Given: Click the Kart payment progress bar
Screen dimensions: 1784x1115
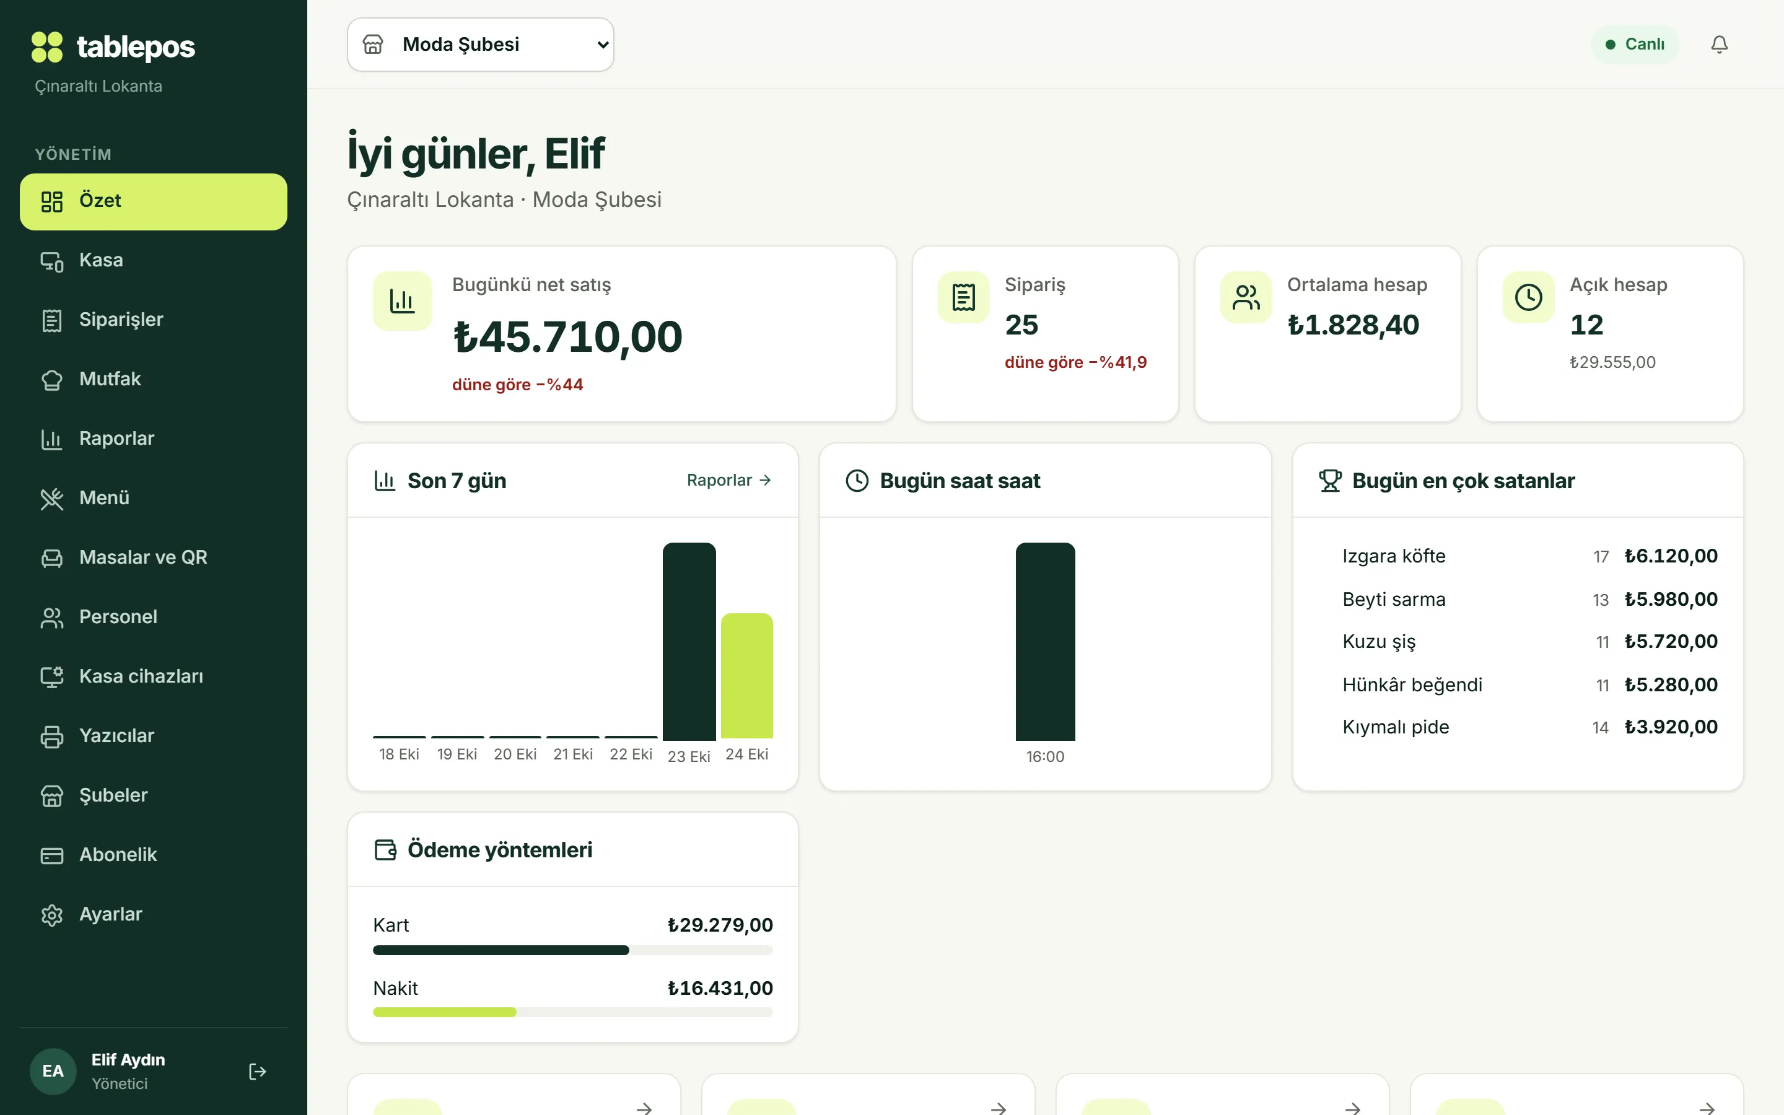Looking at the screenshot, I should [573, 950].
